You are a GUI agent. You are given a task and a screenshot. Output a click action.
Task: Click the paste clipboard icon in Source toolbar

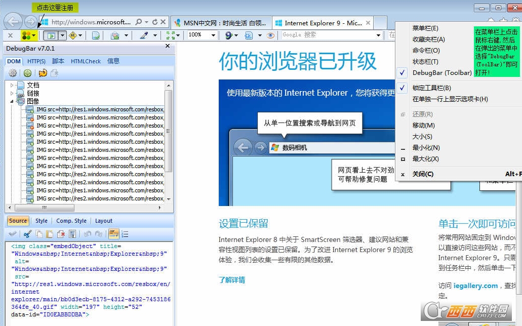click(50, 234)
